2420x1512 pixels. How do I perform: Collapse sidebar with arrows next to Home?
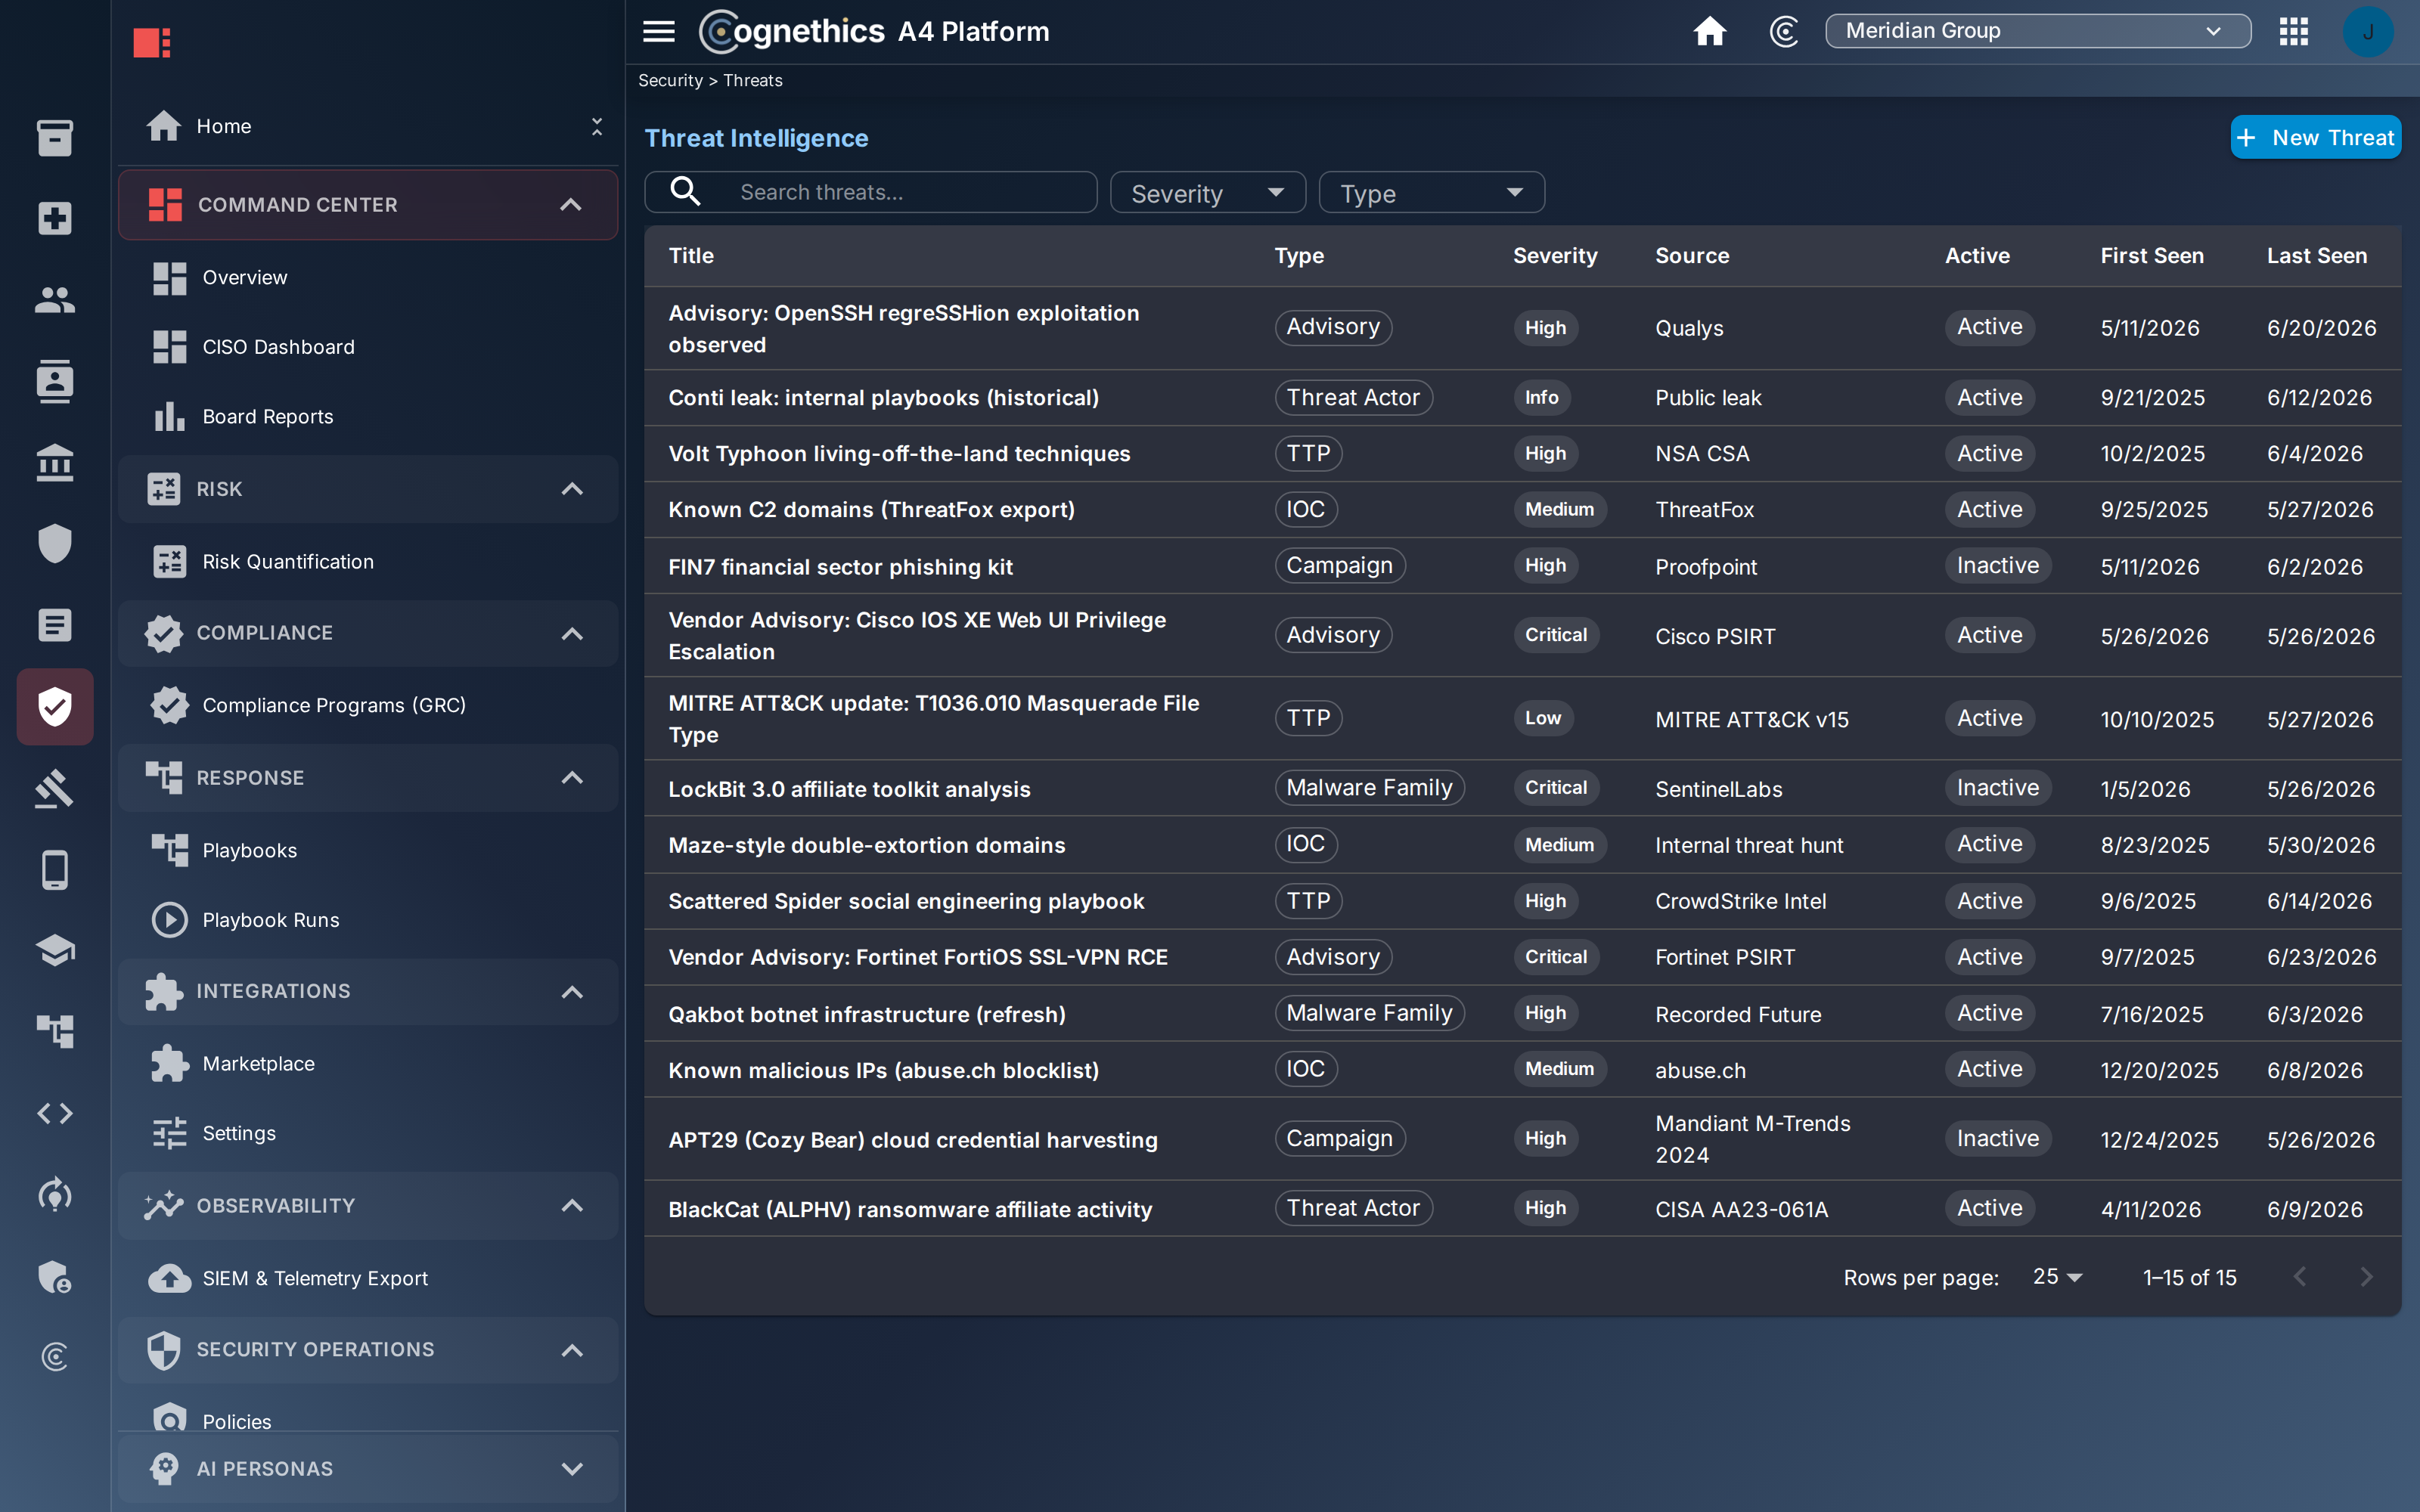597,126
